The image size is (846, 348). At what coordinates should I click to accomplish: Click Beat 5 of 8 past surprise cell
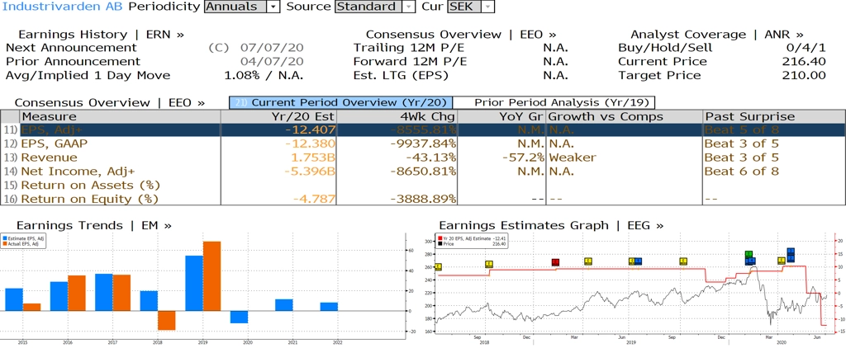pyautogui.click(x=741, y=129)
